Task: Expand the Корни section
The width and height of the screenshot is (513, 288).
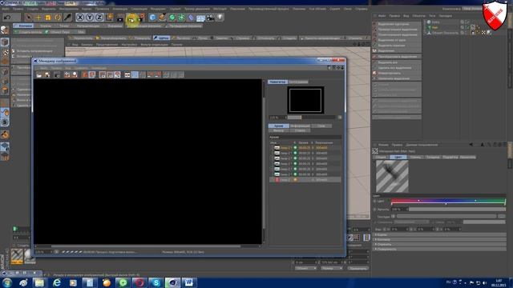Action: tap(440, 234)
